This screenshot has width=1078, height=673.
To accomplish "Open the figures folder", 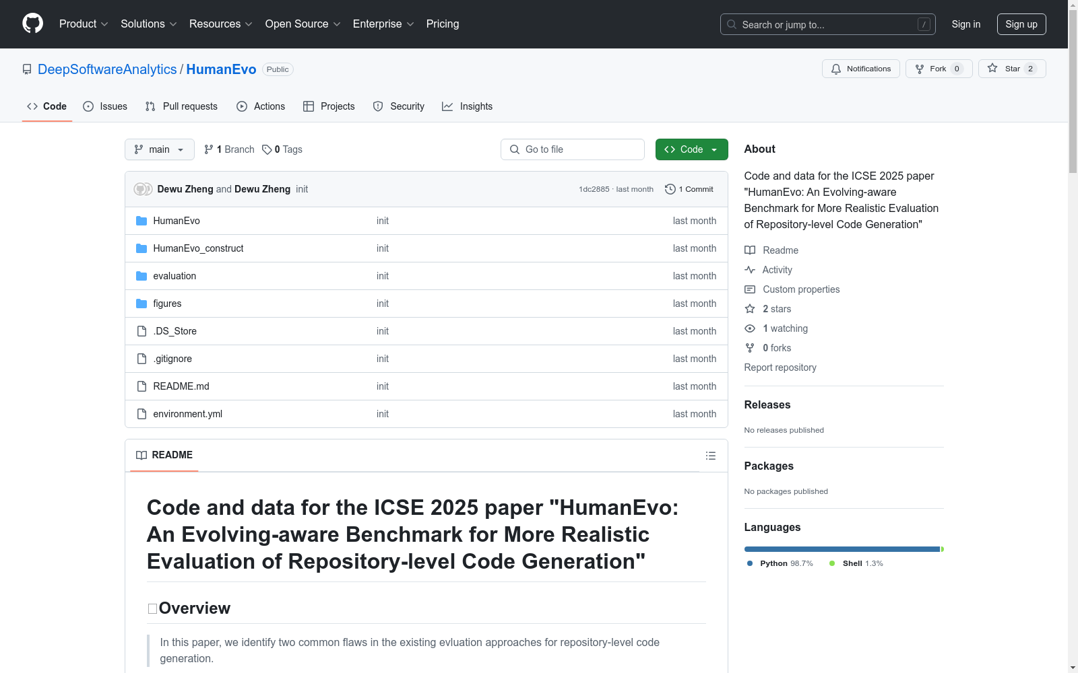I will (x=167, y=304).
